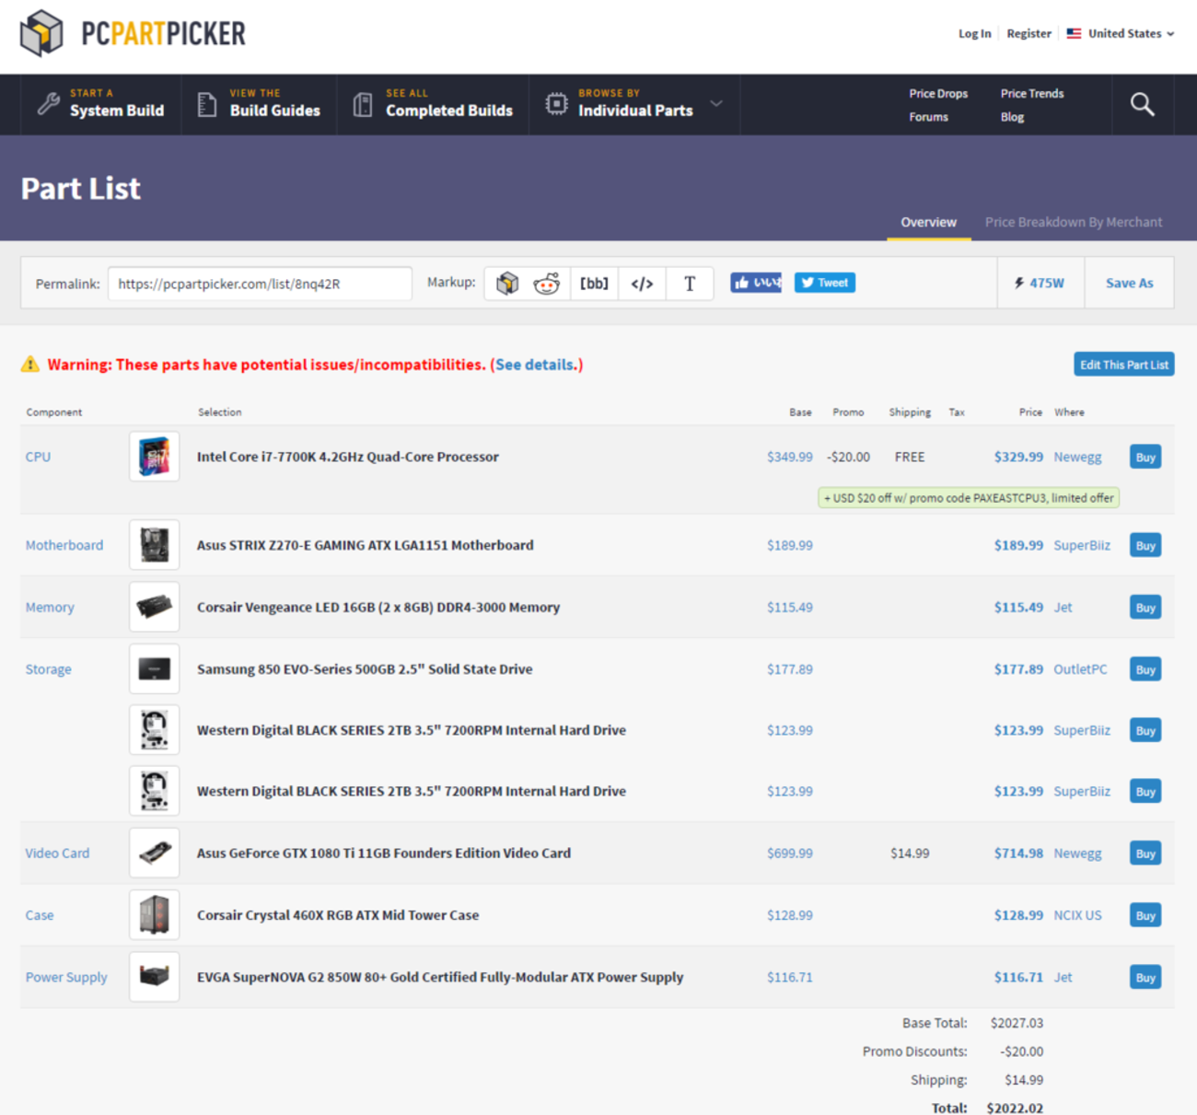
Task: Open the EVGA SuperNOVA power supply thumbnail
Action: 154,977
